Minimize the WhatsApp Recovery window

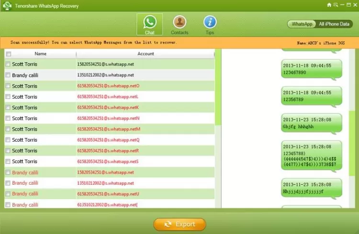(x=342, y=5)
